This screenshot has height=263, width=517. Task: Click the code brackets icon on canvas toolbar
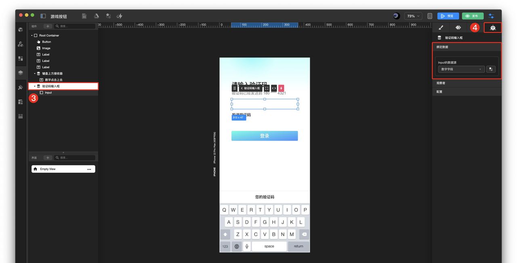274,88
